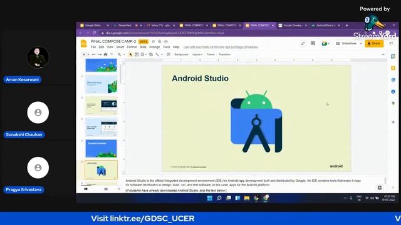Open the Tasks side panel icon

pyautogui.click(x=393, y=80)
